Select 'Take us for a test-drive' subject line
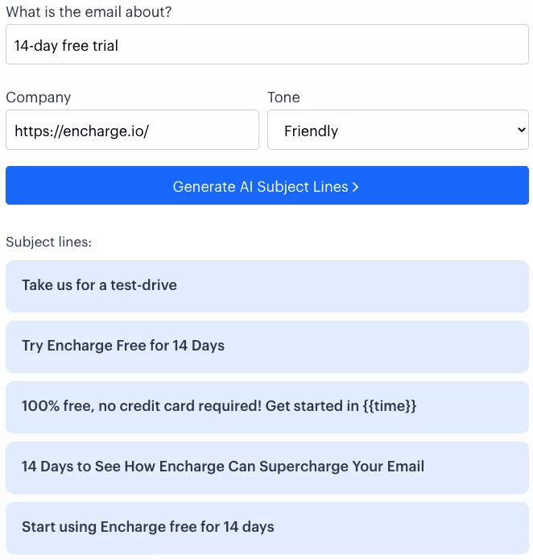533x560 pixels. (266, 286)
